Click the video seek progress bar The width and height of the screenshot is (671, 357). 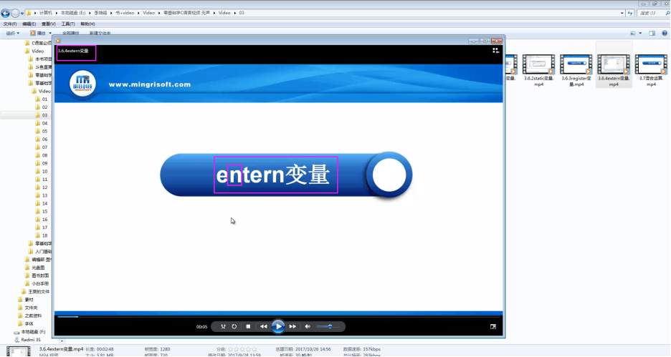click(278, 316)
